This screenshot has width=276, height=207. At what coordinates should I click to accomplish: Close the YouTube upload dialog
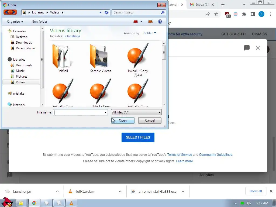point(258,48)
